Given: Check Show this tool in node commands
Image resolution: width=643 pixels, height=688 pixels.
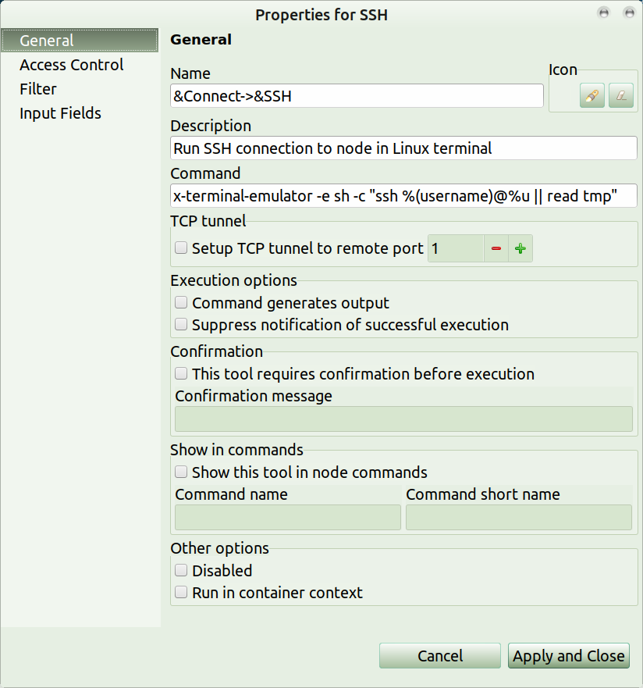Looking at the screenshot, I should (181, 472).
